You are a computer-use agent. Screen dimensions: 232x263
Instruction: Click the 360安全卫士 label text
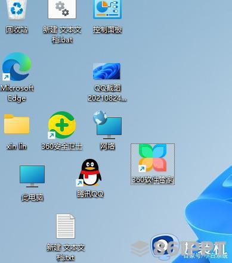(x=62, y=146)
